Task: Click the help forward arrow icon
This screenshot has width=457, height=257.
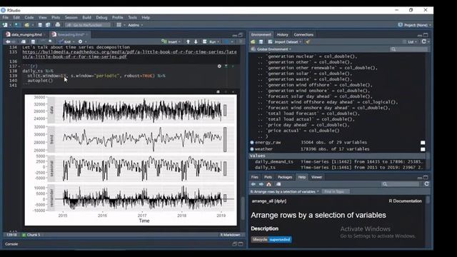Action: coord(261,184)
